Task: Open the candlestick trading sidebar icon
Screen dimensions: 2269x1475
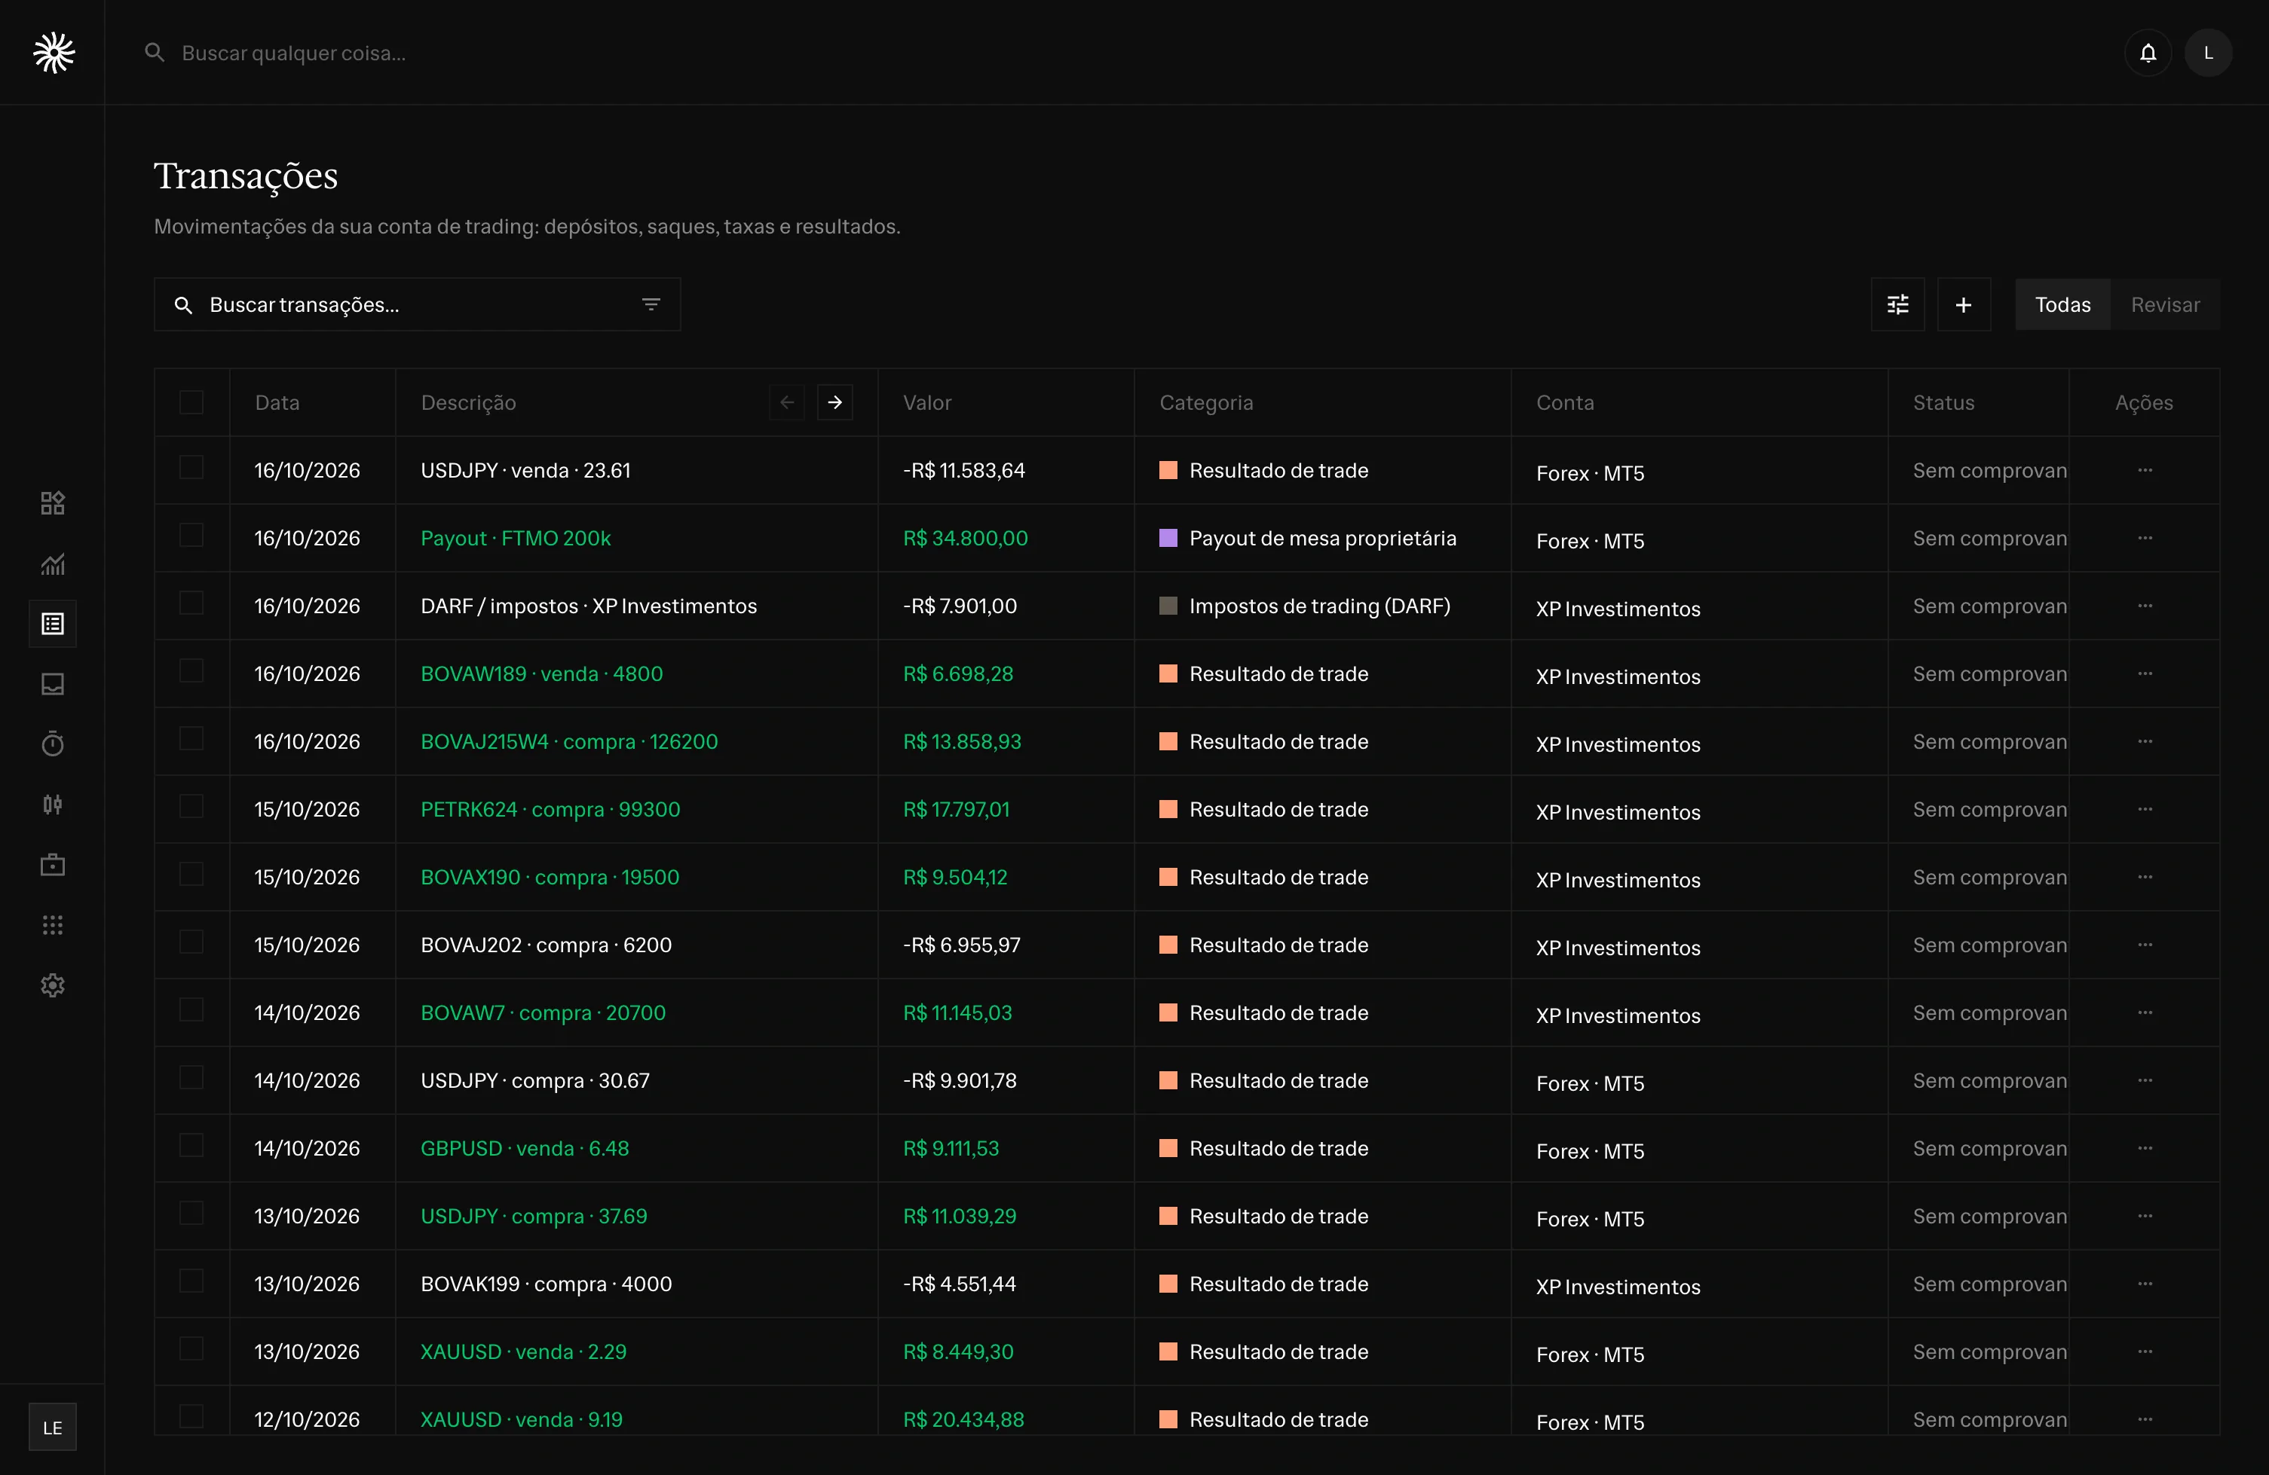Action: (53, 805)
